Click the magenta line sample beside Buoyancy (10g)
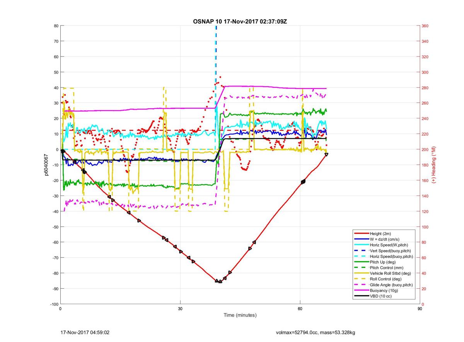 coord(361,290)
